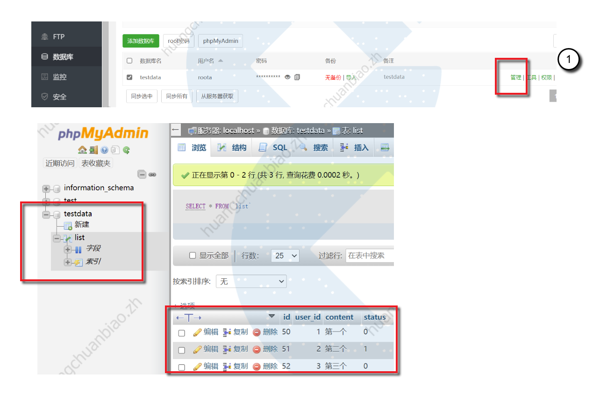Expand the information_schema tree node
Screen dimensions: 600x395
tap(46, 188)
